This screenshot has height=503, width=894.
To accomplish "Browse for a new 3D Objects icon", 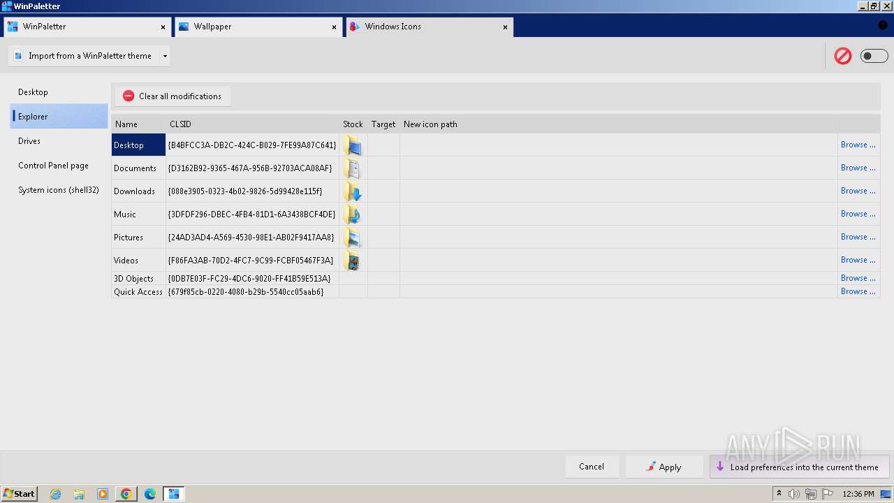I will coord(858,278).
